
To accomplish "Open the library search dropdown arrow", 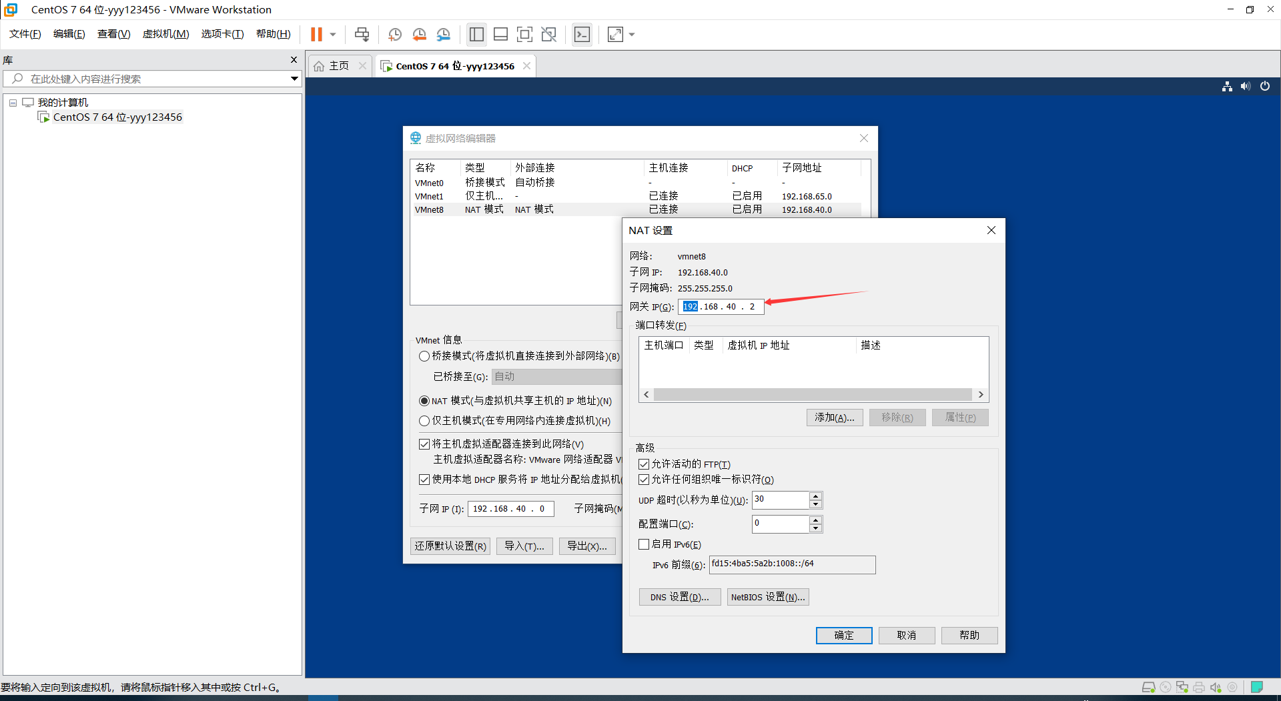I will point(294,79).
